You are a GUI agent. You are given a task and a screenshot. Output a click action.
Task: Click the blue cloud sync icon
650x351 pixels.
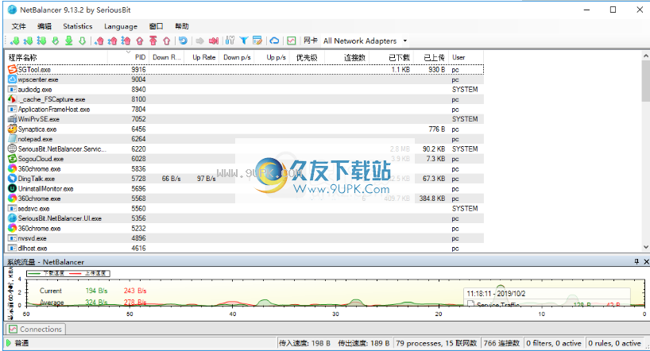coord(274,40)
